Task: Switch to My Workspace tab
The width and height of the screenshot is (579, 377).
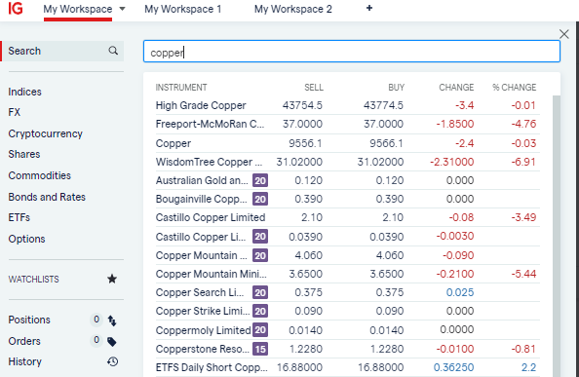Action: 78,9
